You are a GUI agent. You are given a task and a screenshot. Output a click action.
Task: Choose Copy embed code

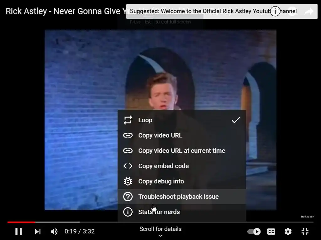182,166
